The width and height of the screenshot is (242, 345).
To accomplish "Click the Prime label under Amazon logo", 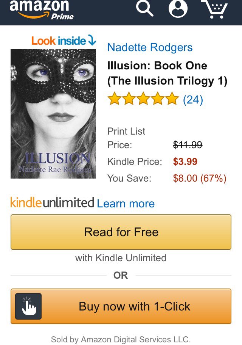I will (62, 17).
